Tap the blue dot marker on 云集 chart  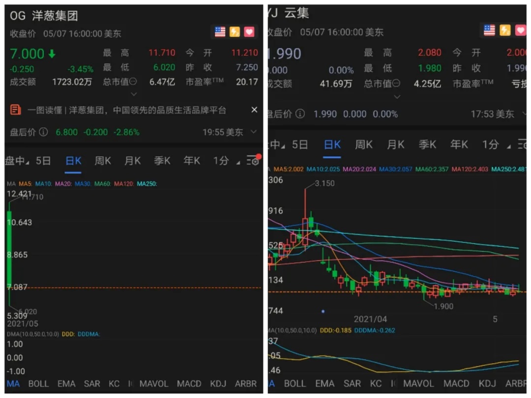click(323, 311)
